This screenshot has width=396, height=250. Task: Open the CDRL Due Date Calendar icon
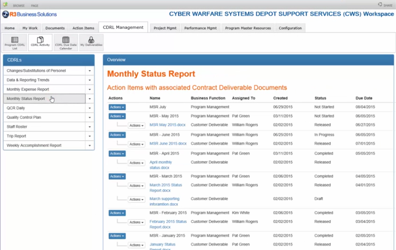tap(65, 42)
